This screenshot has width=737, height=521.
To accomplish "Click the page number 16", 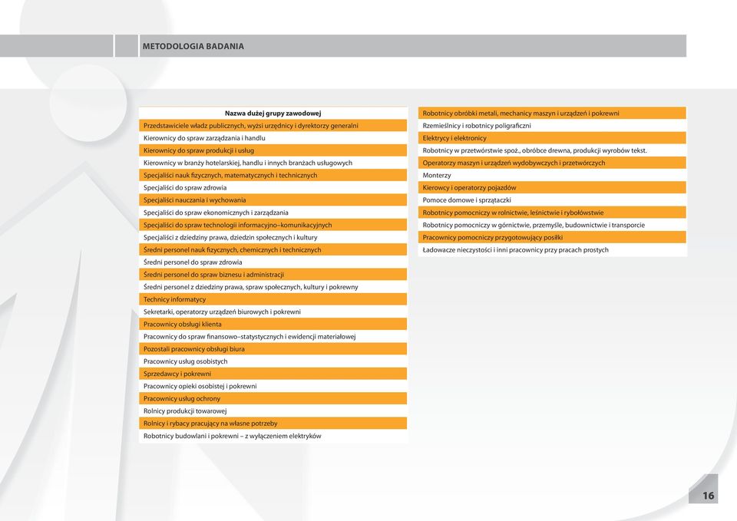I will click(708, 496).
